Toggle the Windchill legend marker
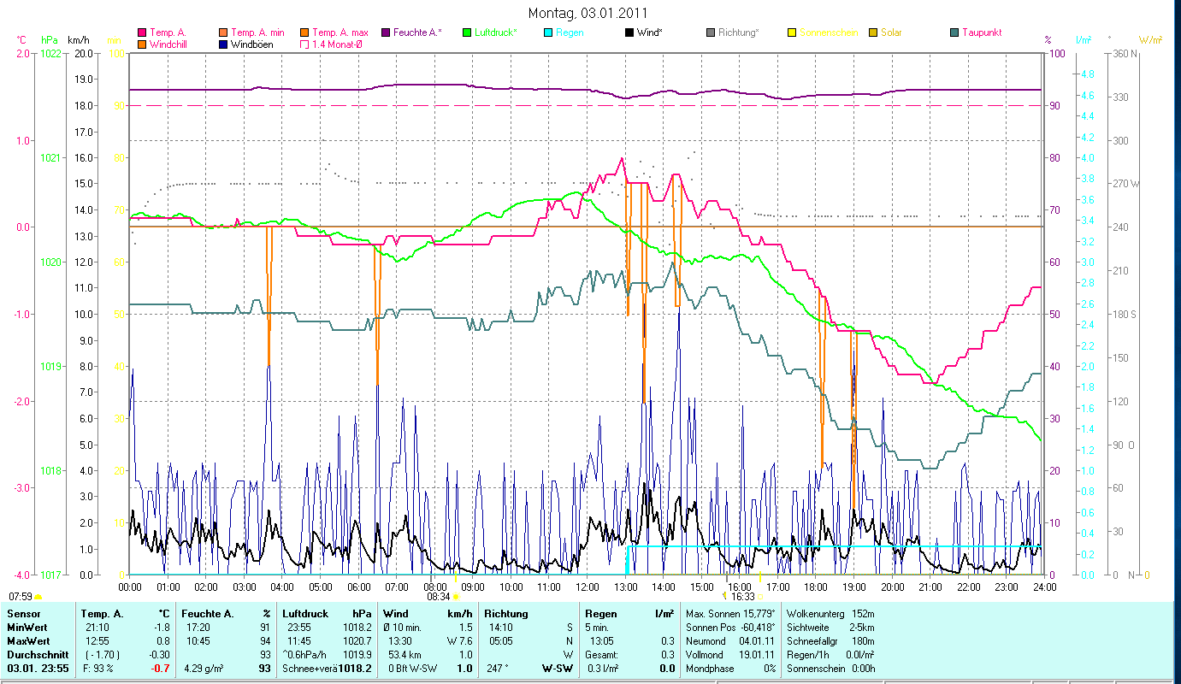The height and width of the screenshot is (684, 1181). pos(142,44)
